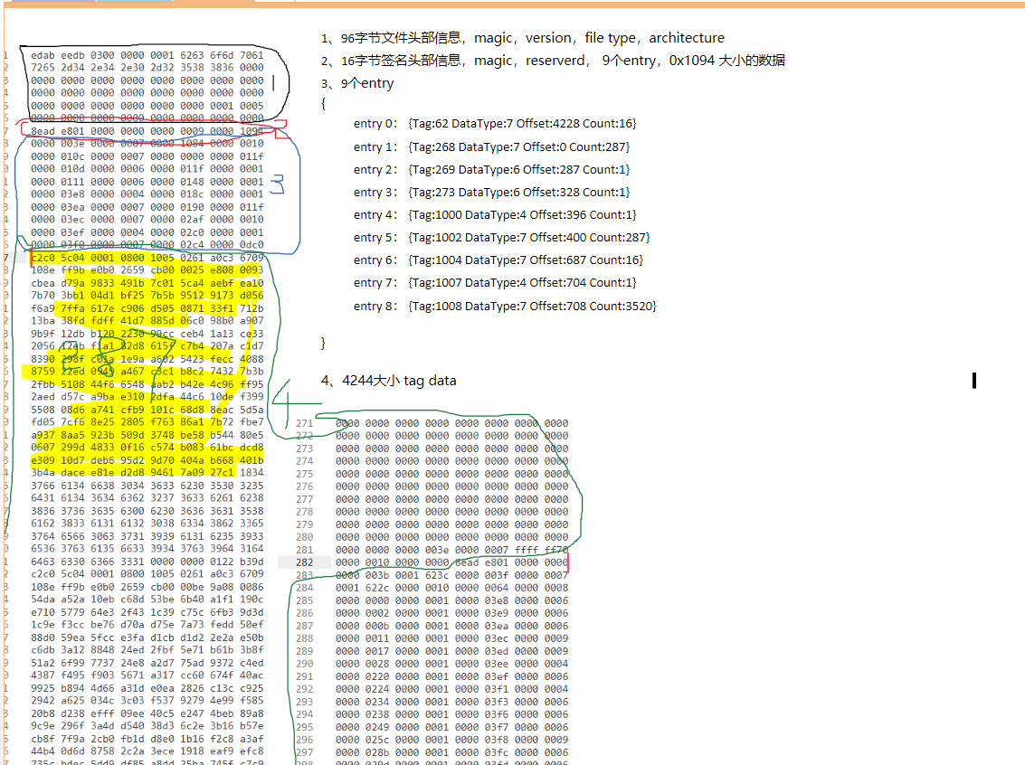Select hex row starting "7265 2d34 2e34"

[147, 68]
